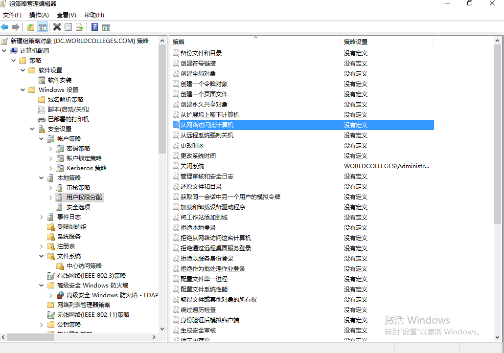Image resolution: width=504 pixels, height=353 pixels.
Task: Click policy list scrollbar down arrow
Action: click(497, 337)
